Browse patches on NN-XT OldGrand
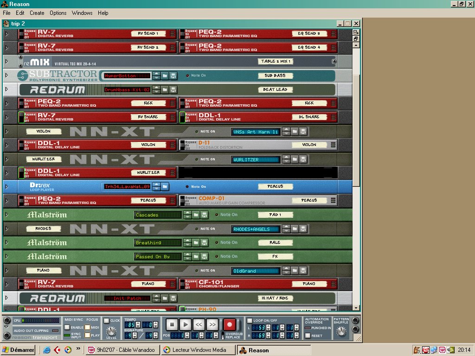 (x=295, y=271)
